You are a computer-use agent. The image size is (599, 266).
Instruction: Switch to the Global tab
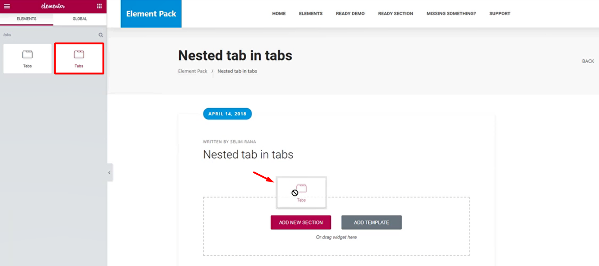80,19
